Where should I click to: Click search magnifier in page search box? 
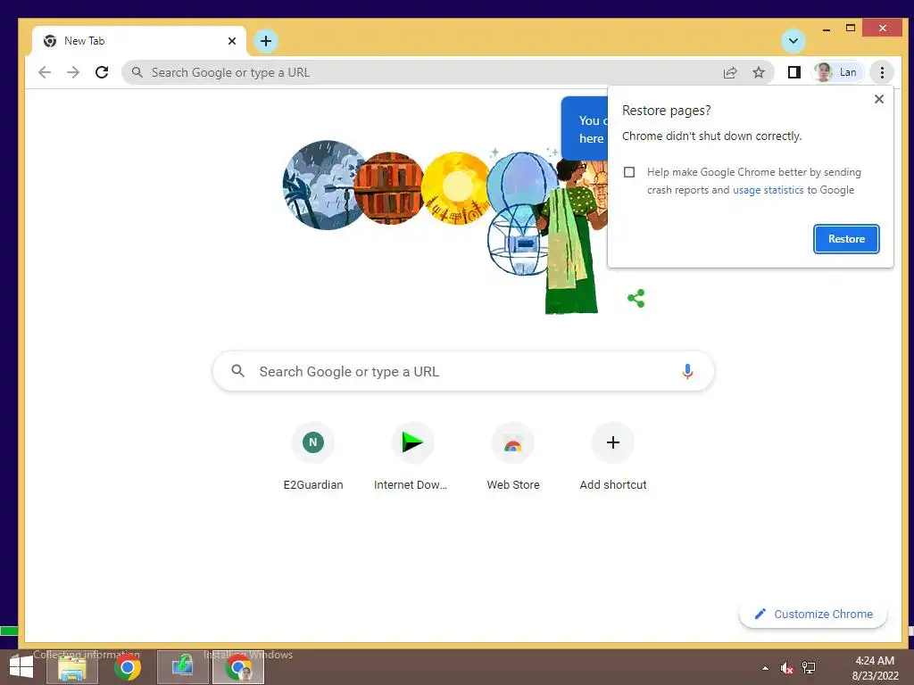point(237,371)
